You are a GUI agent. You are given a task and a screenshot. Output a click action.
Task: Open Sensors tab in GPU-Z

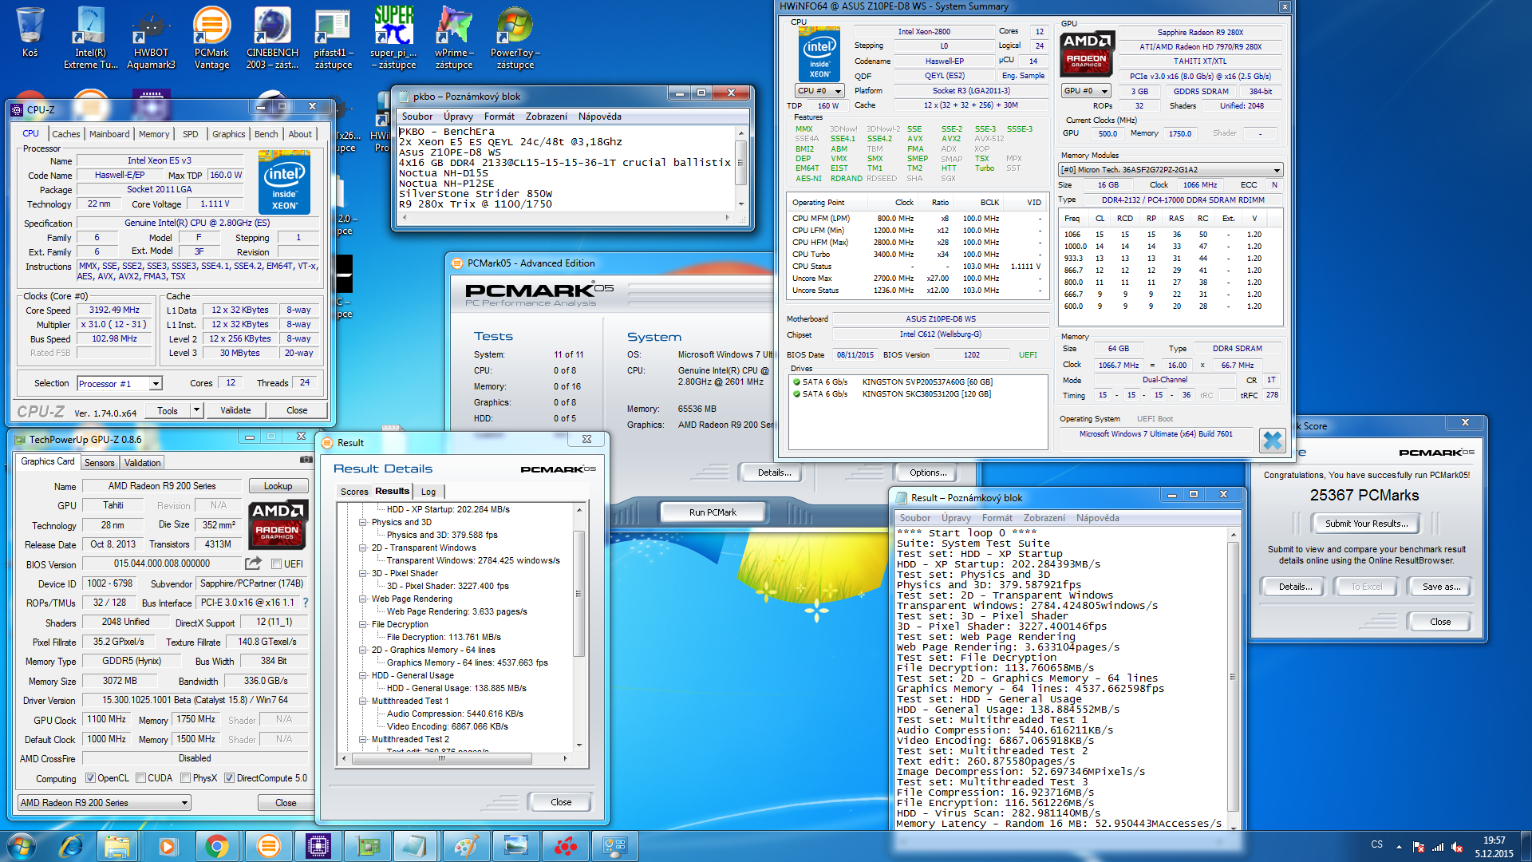(100, 463)
